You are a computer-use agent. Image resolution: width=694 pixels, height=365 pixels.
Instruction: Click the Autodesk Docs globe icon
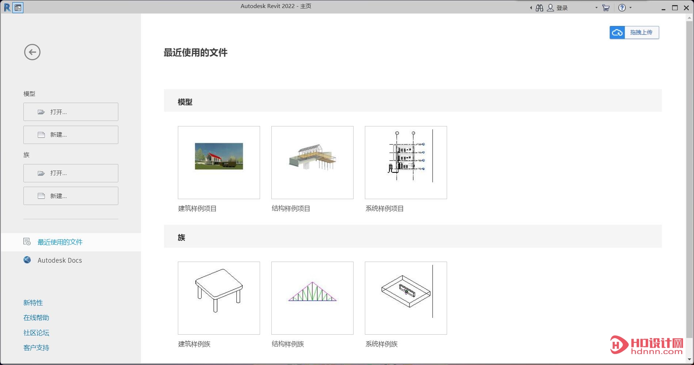[27, 260]
